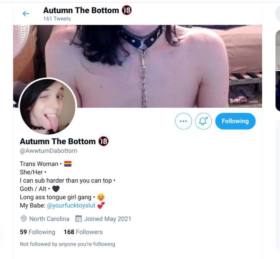View the profile header banner image

pos(137,66)
